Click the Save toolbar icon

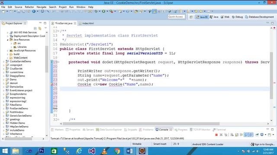19,12
